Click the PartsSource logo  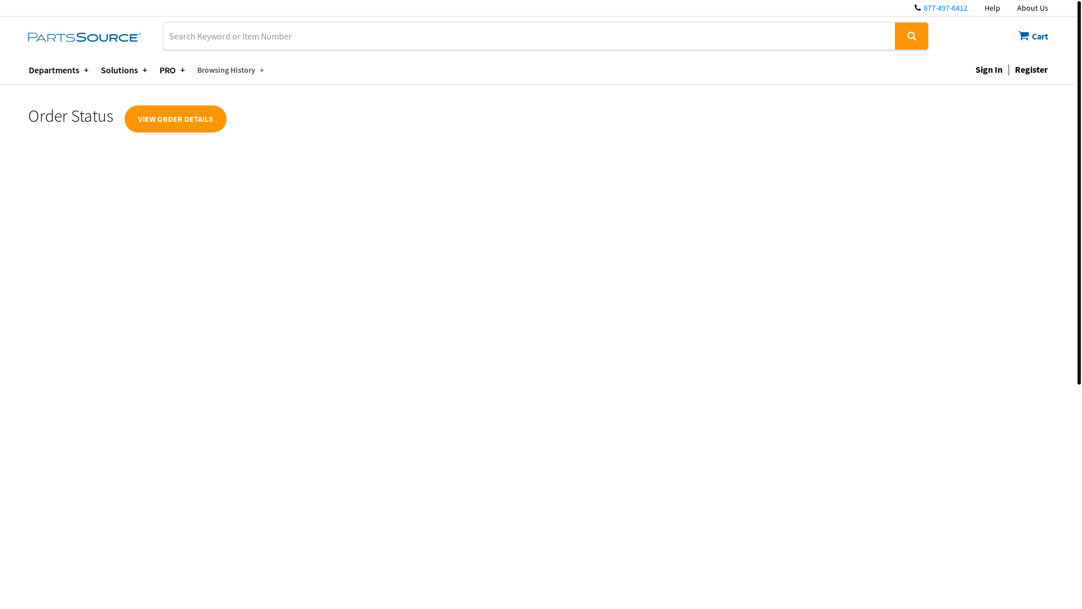tap(85, 37)
